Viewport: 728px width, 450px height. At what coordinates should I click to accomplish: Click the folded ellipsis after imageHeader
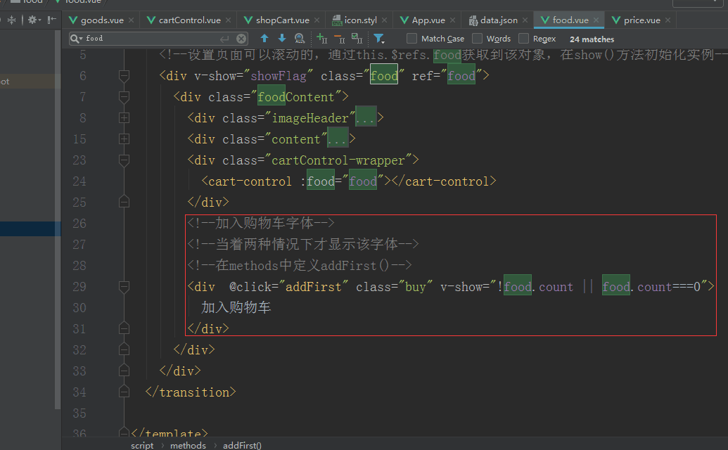click(x=365, y=118)
